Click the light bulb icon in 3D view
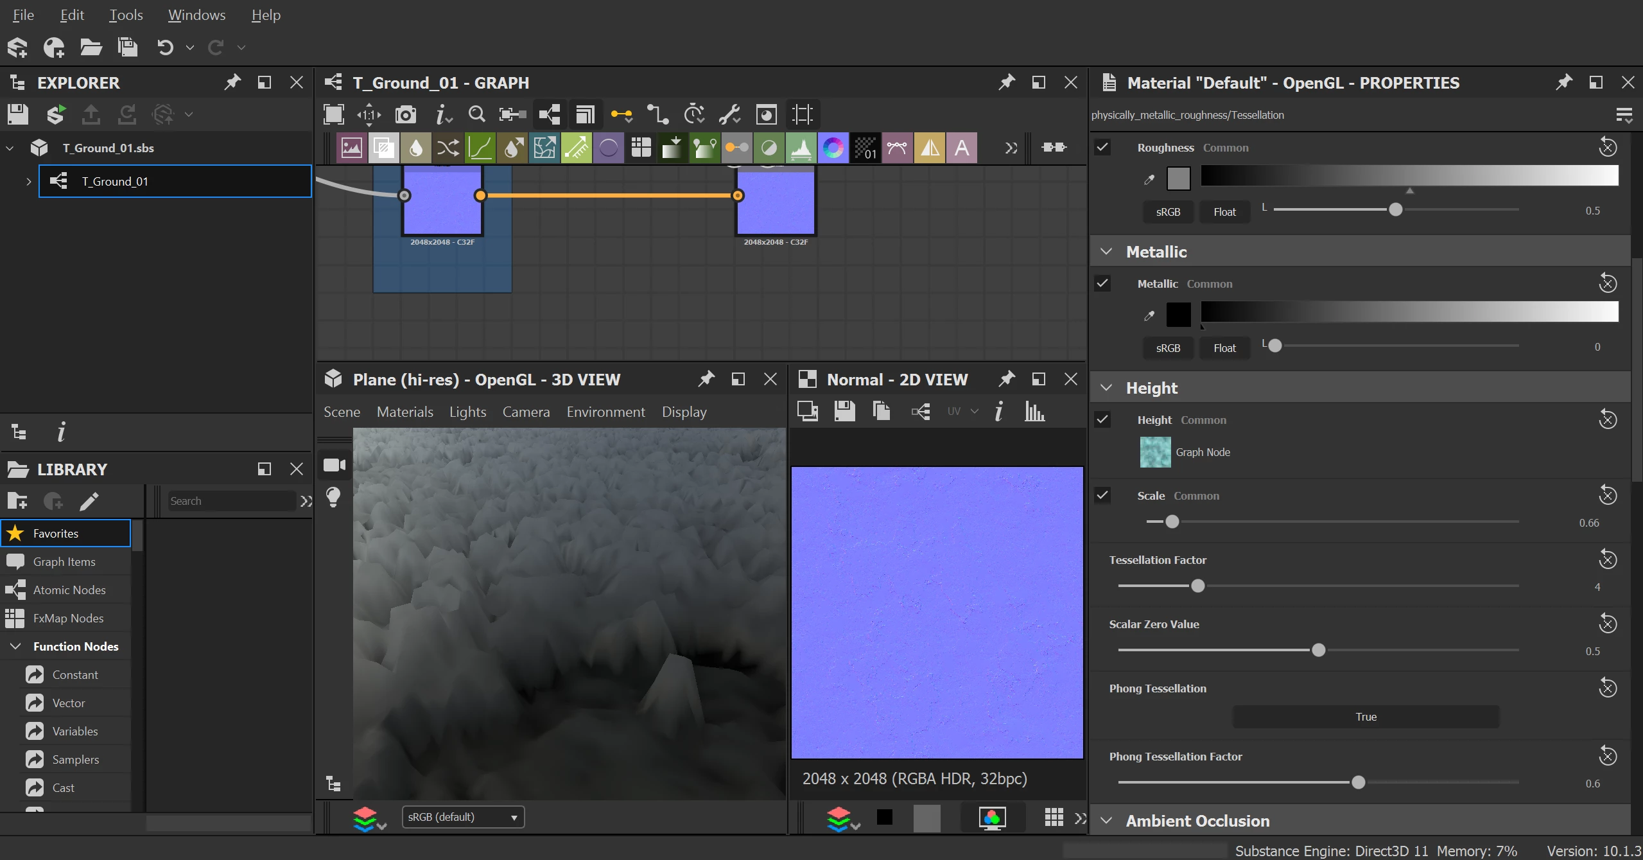The width and height of the screenshot is (1643, 860). 333,496
